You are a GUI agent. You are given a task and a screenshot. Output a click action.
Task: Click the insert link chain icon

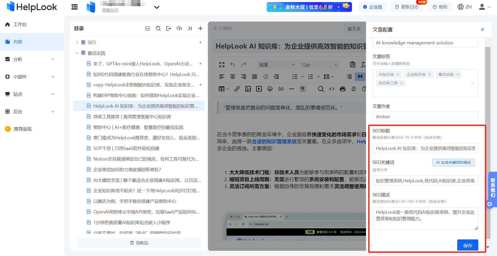[x=237, y=89]
